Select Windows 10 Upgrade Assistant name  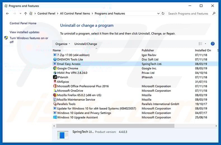coord(77,117)
